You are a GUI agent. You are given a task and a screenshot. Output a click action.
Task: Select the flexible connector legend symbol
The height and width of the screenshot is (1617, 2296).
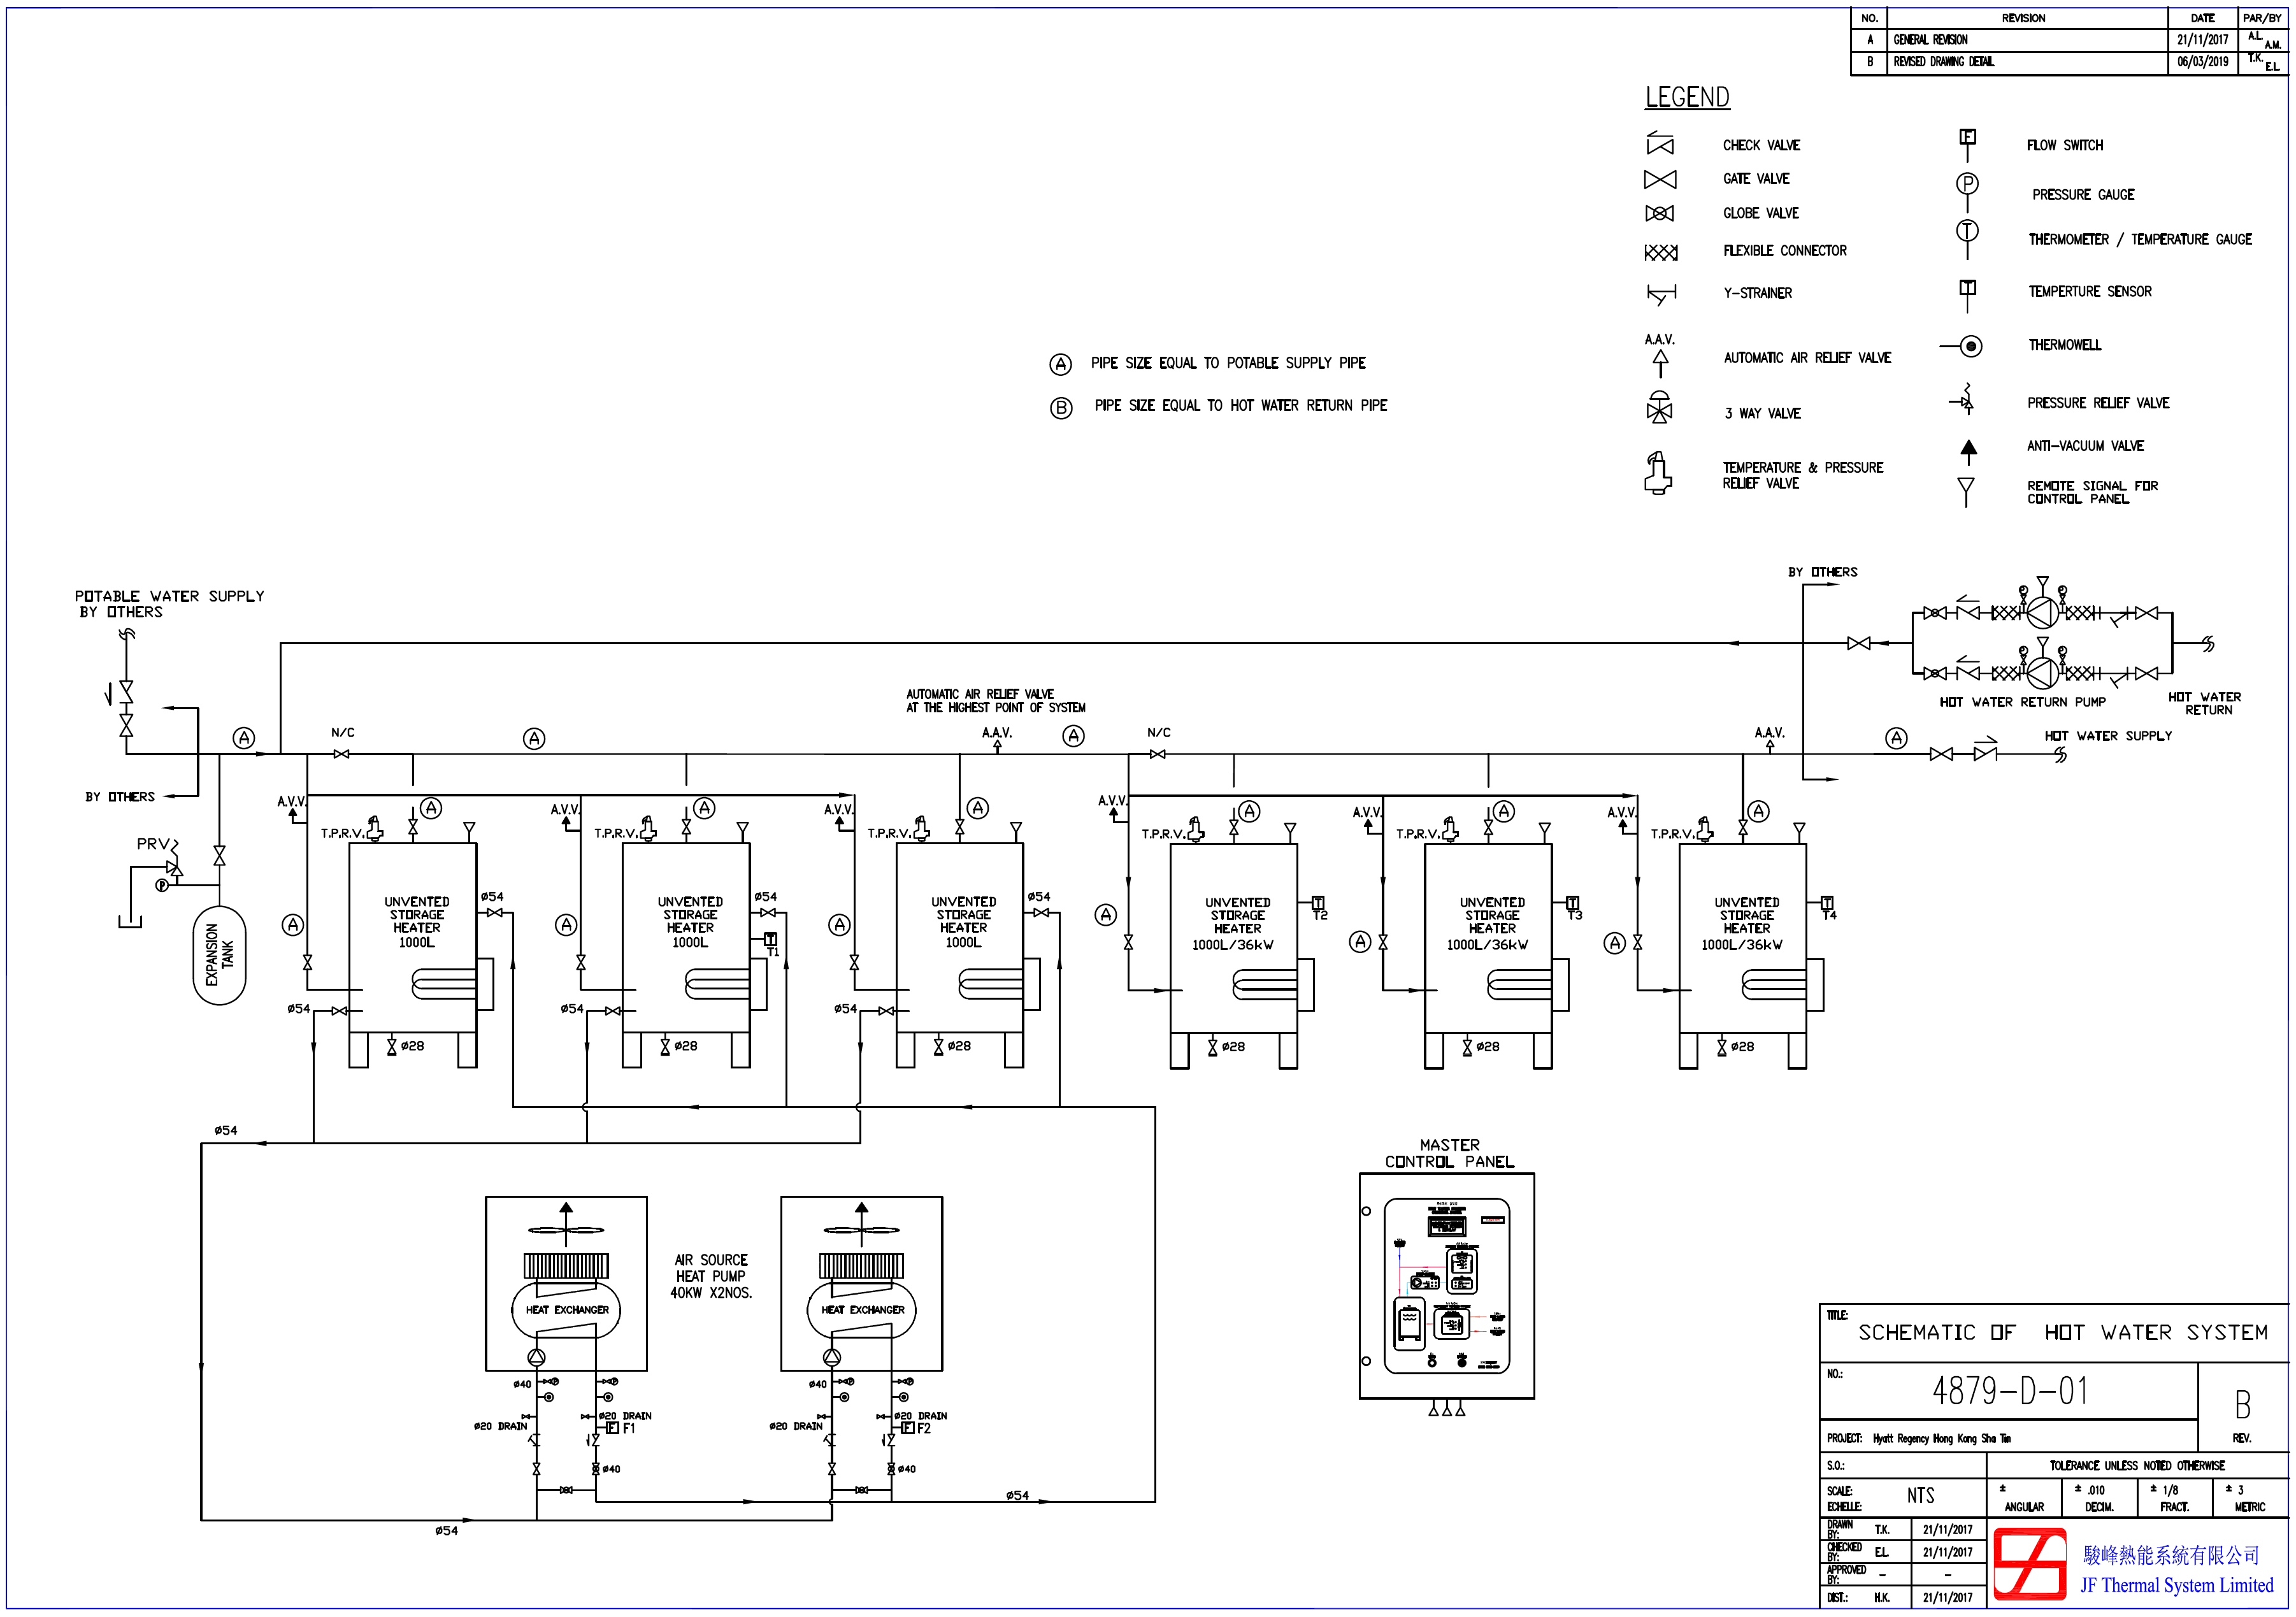[1661, 252]
